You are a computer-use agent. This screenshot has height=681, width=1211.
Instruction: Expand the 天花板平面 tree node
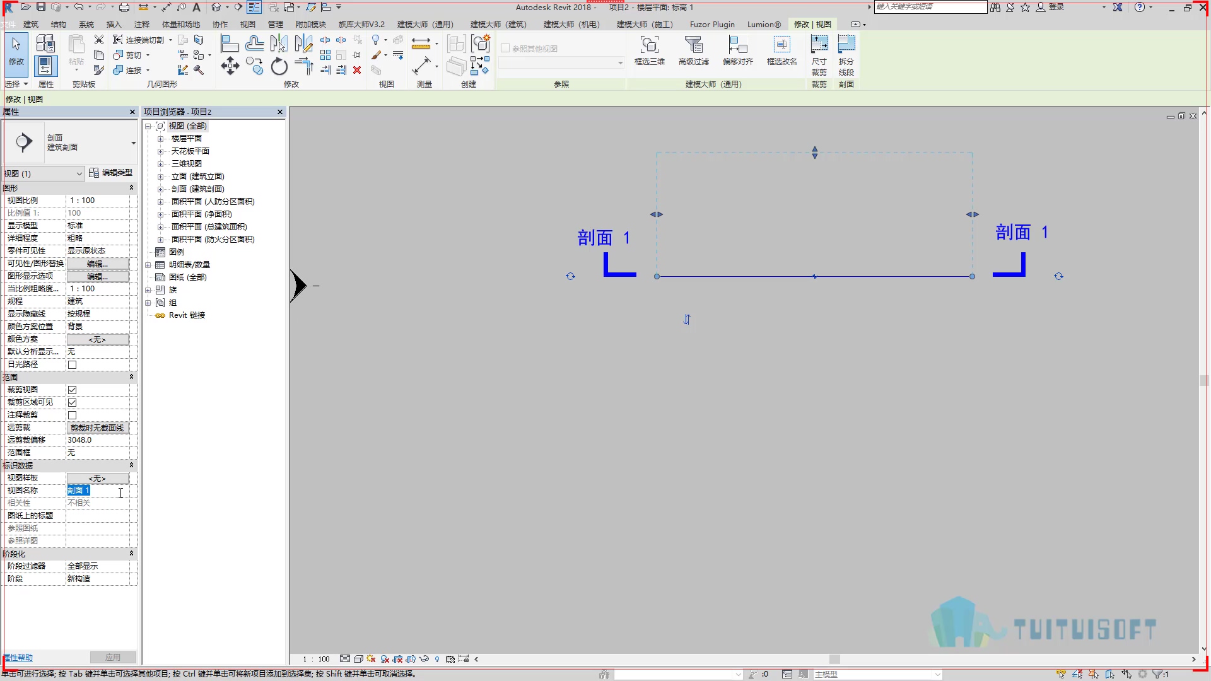coord(160,151)
